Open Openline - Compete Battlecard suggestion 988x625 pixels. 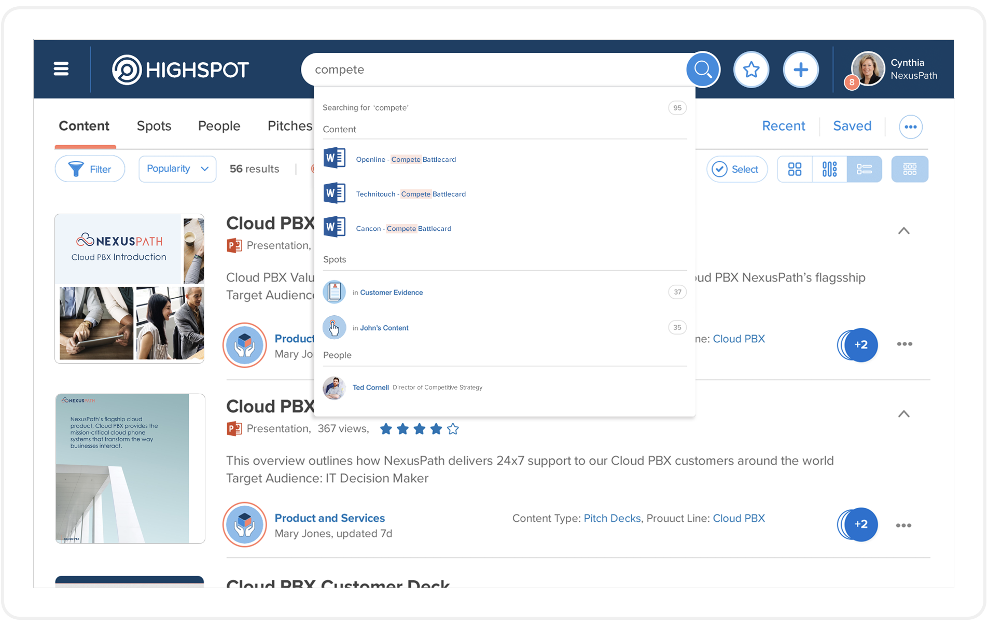(406, 159)
